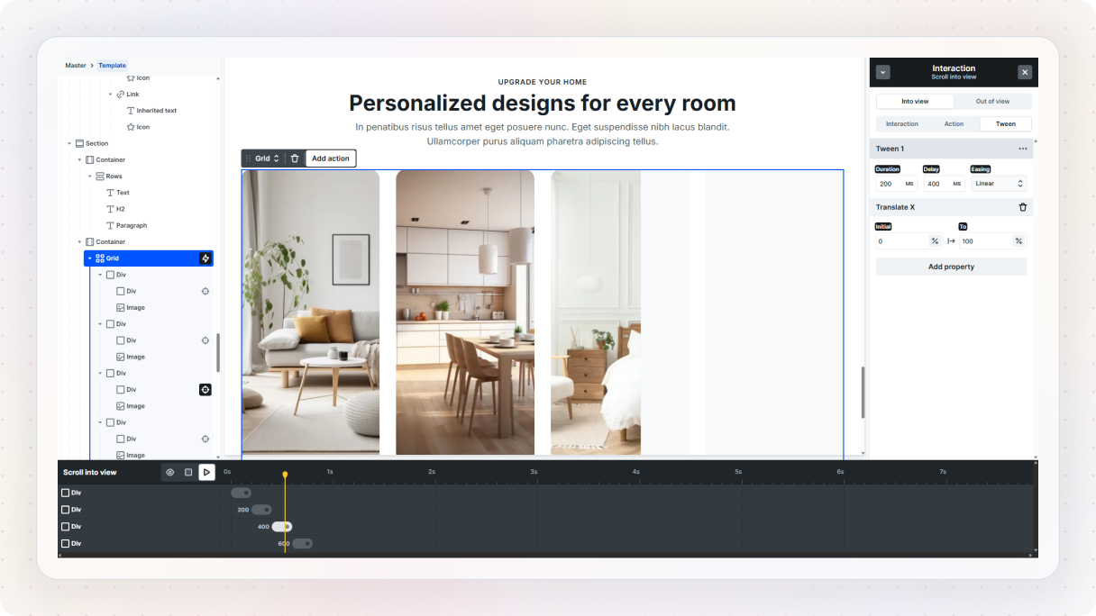Switch to the Tween tab

pos(1006,124)
